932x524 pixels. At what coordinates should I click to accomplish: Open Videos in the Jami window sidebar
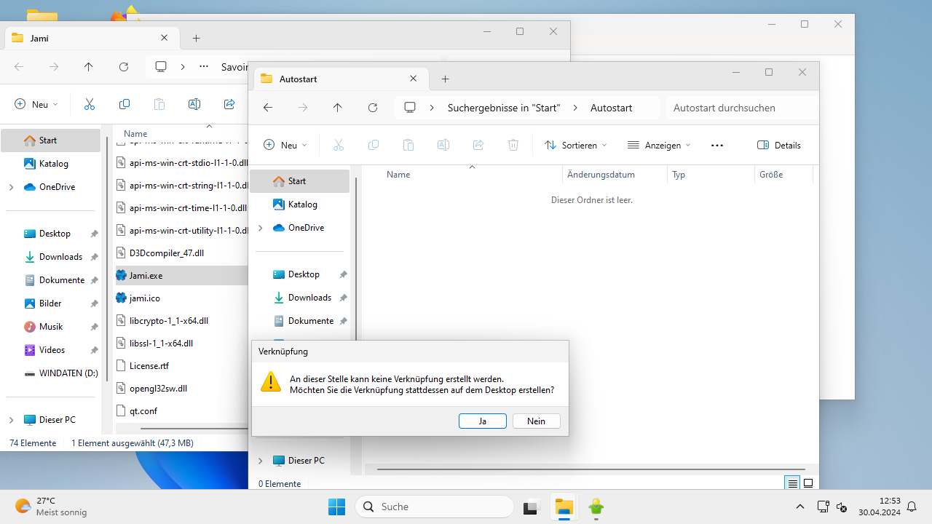pos(50,349)
